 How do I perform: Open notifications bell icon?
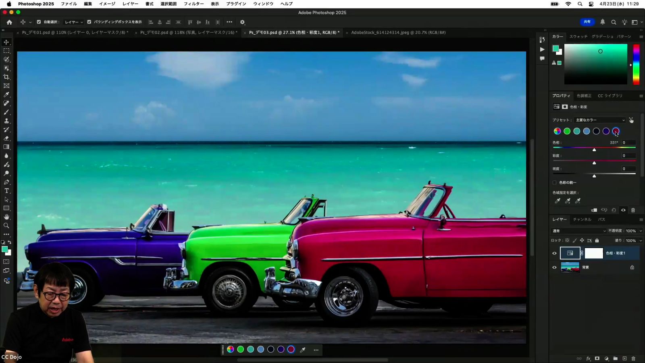[603, 22]
